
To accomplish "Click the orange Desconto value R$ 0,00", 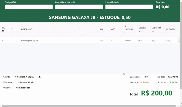I will coord(145,82).
